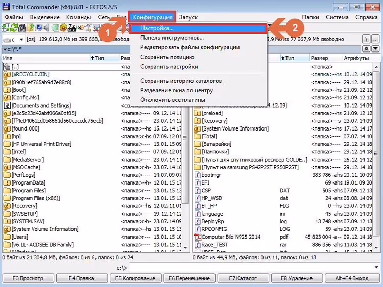Open the green notepad toolbar icon
383x287 pixels.
coord(56,28)
